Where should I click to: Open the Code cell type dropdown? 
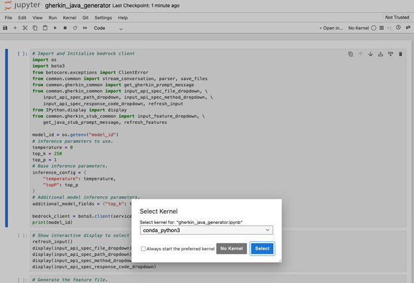click(x=109, y=28)
